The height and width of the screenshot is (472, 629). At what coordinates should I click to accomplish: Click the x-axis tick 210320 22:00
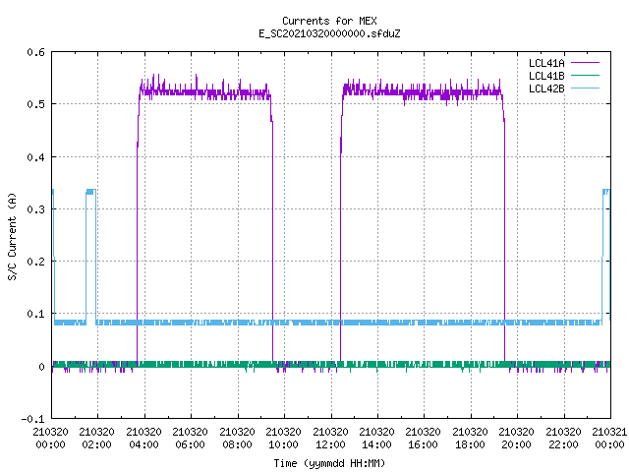point(563,438)
